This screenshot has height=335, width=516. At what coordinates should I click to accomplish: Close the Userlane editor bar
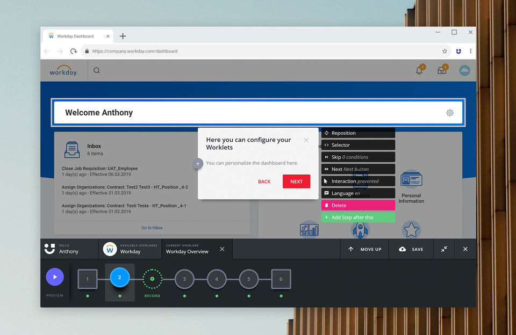point(465,249)
